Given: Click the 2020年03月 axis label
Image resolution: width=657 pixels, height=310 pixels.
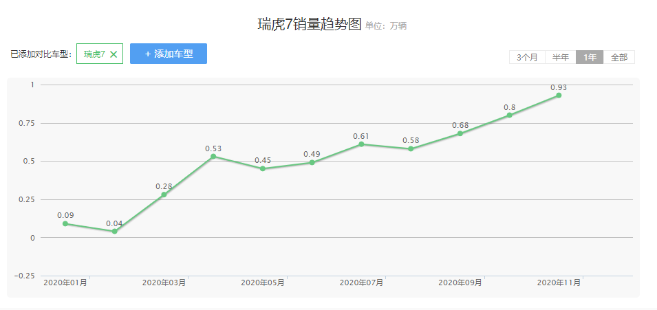Looking at the screenshot, I should point(164,283).
